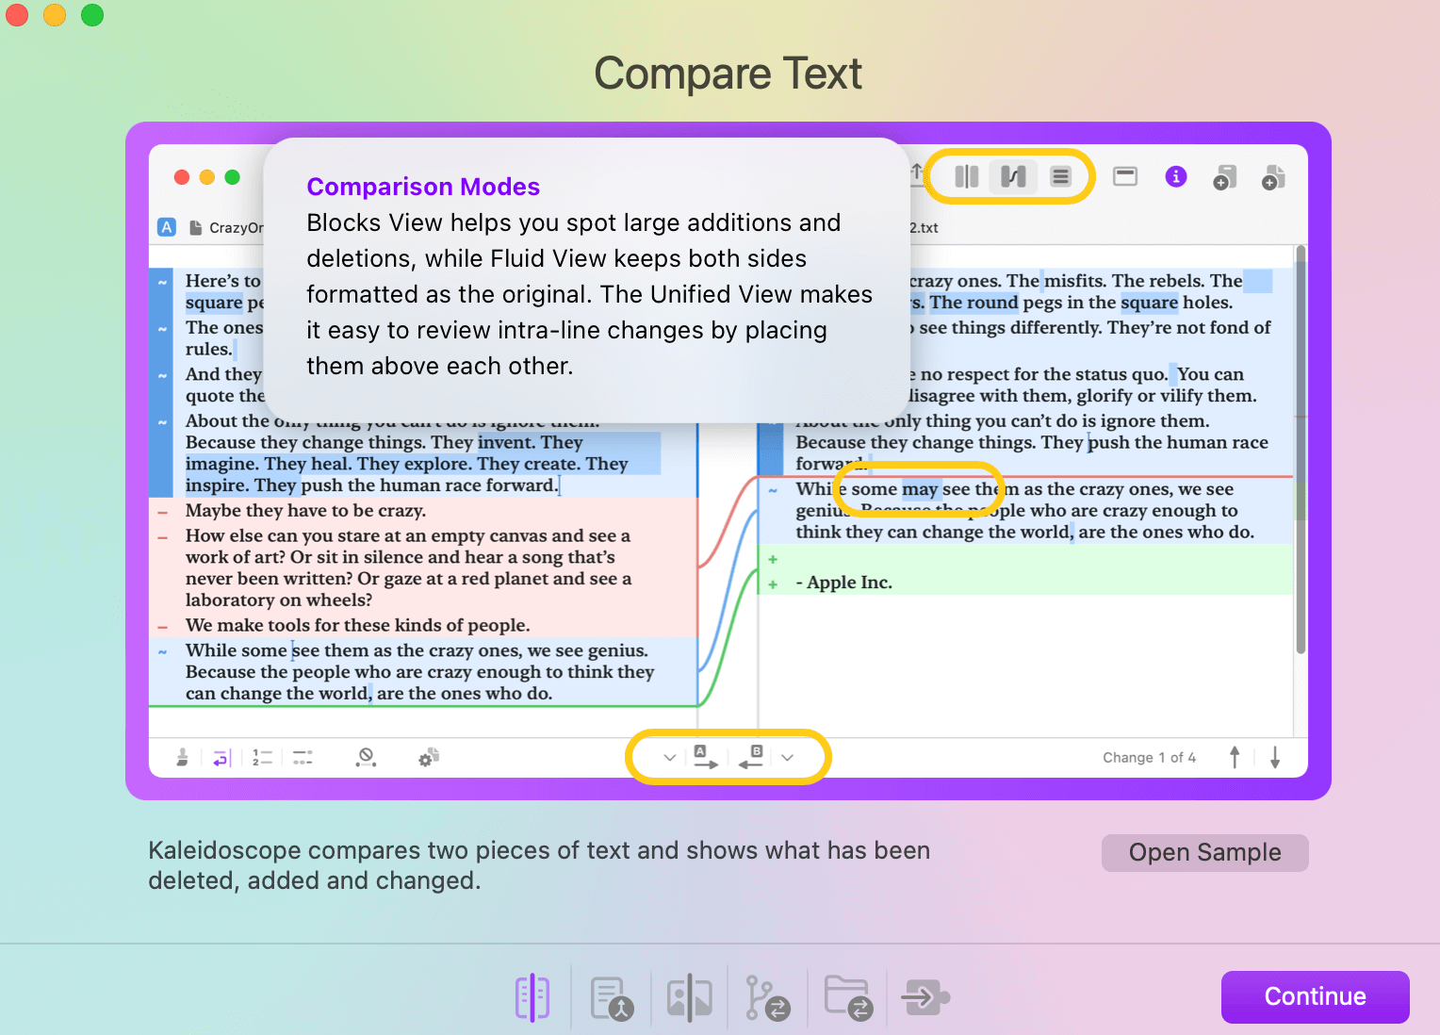
Task: Click blue A badge beside CrazyOnes tab
Action: [167, 227]
